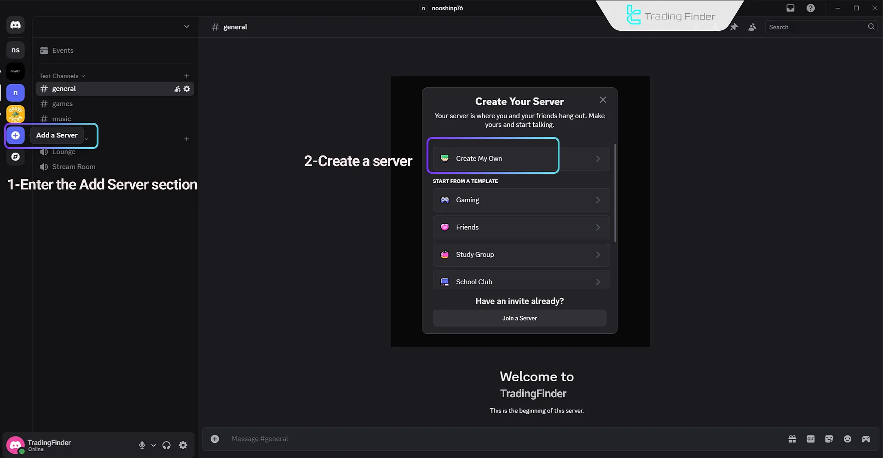This screenshot has height=458, width=883.
Task: Deafen audio with the headphones toggle
Action: 166,445
